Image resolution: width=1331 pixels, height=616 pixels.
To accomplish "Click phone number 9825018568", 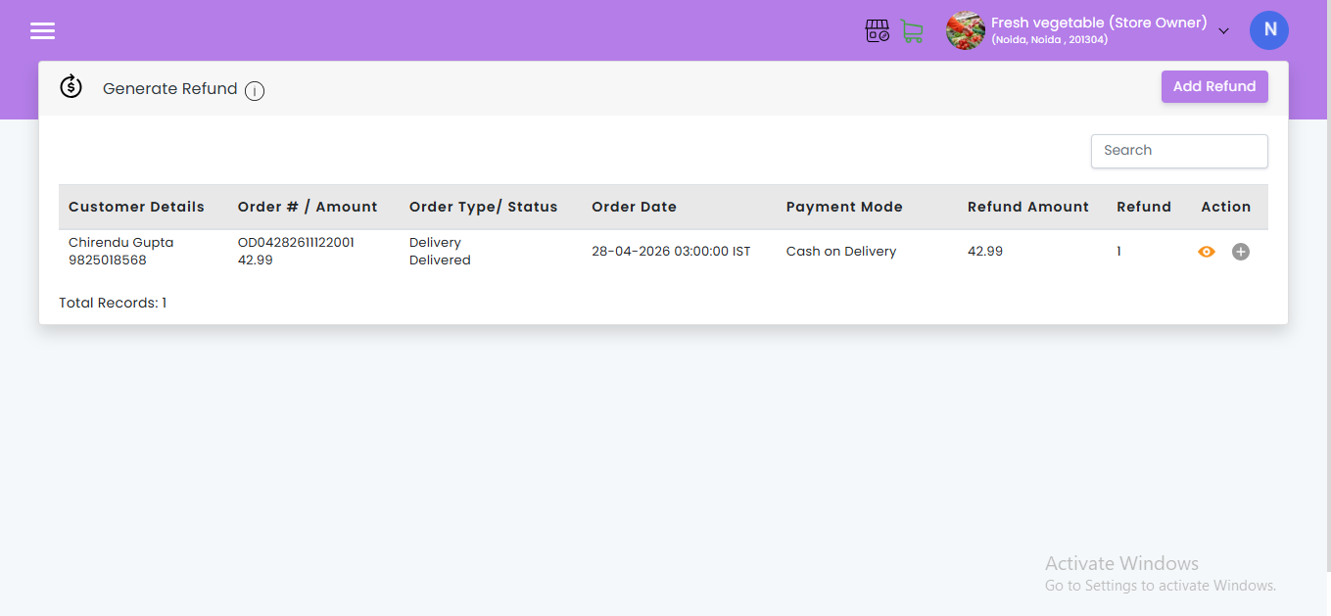I will 108,261.
